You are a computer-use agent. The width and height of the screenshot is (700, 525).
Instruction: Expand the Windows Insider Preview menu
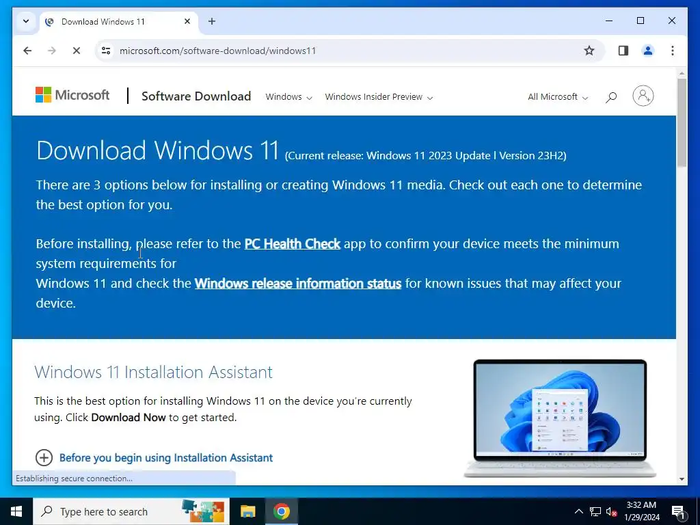(379, 97)
